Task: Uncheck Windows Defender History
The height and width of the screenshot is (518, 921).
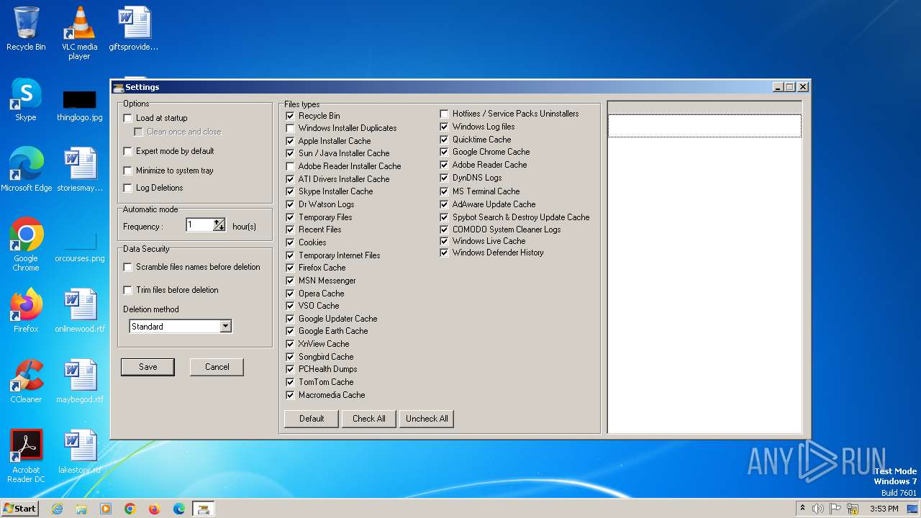Action: (444, 253)
